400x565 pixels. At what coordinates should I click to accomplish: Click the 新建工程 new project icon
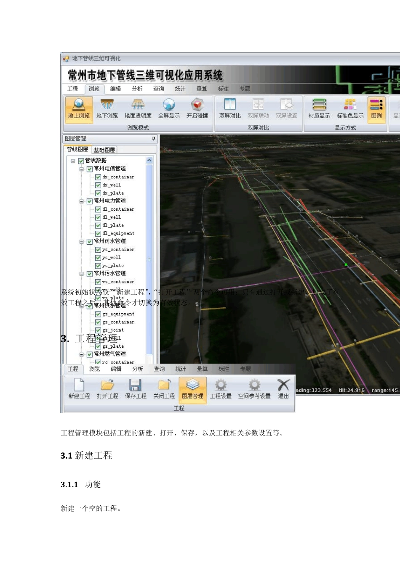point(79,388)
